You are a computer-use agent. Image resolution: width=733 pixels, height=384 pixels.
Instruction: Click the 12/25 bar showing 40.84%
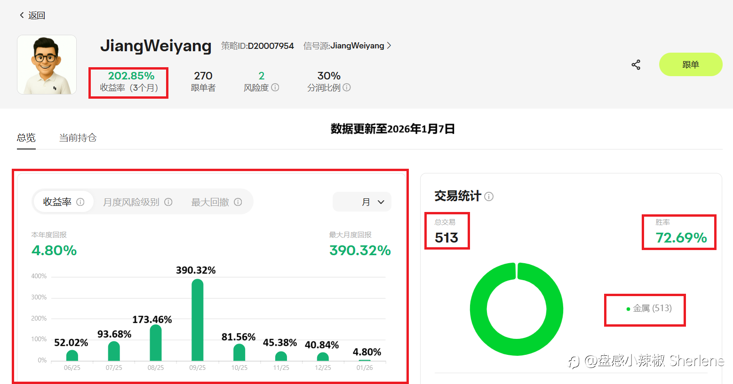tap(323, 357)
